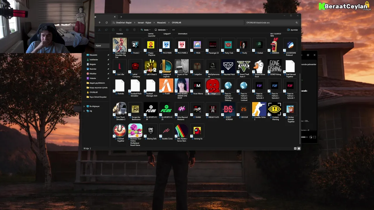Click Masaüstü in the address breadcrumb
Image resolution: width=374 pixels, height=210 pixels.
coord(161,22)
